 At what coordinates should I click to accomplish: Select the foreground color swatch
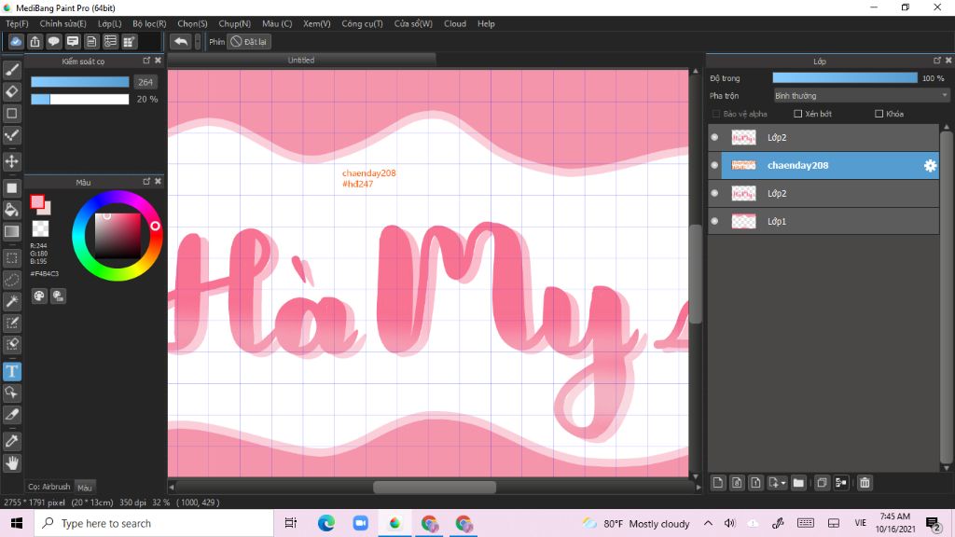tap(37, 202)
